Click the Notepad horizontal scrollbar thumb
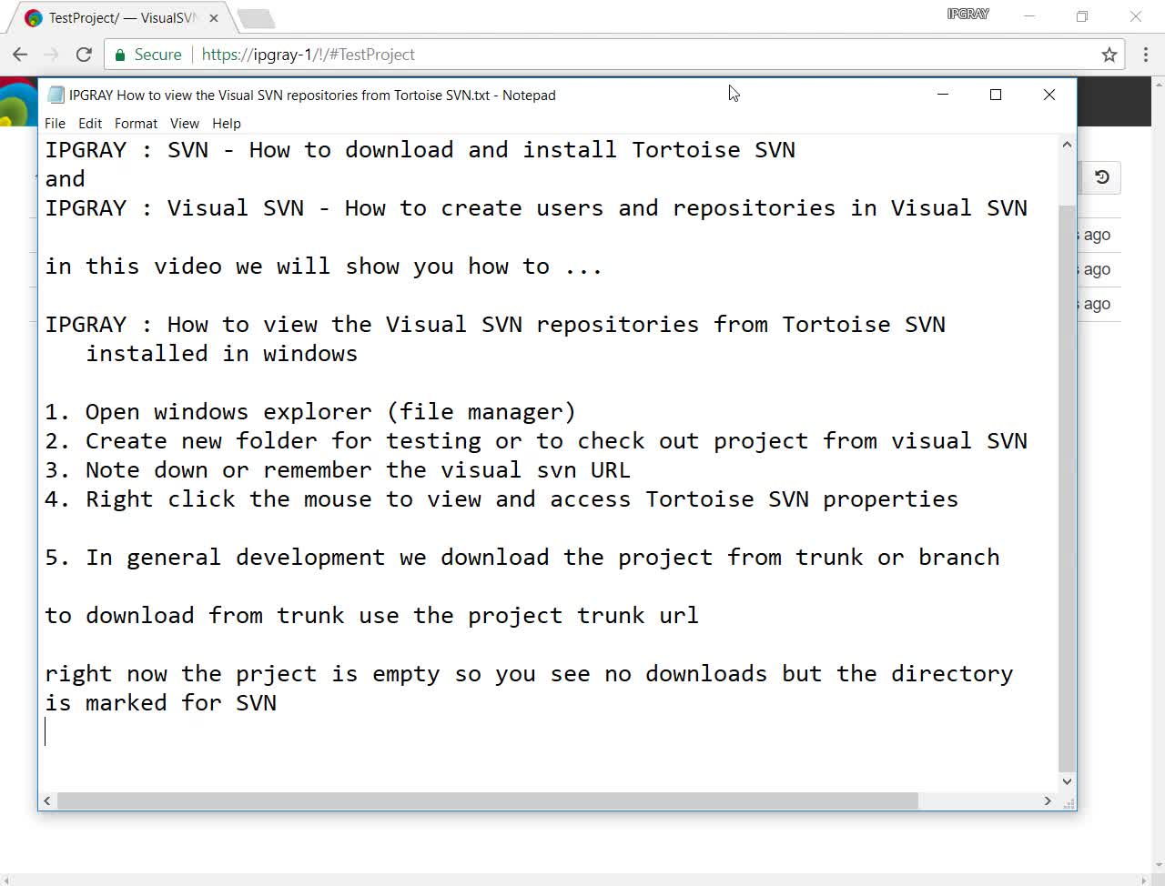The image size is (1165, 886). [488, 800]
